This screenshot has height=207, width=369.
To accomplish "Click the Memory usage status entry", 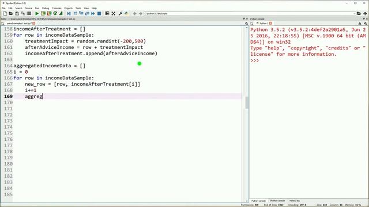I will point(353,205).
